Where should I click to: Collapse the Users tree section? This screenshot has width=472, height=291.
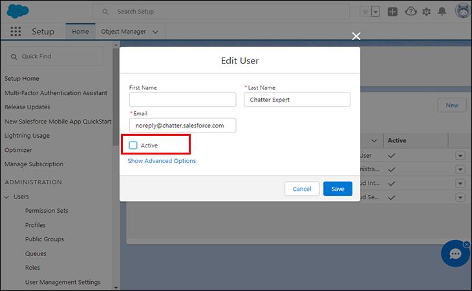[7, 197]
